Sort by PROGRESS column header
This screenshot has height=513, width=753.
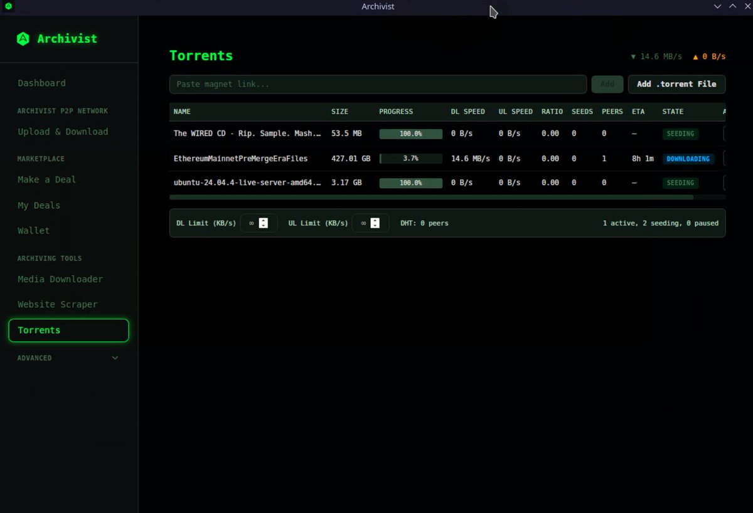(396, 112)
